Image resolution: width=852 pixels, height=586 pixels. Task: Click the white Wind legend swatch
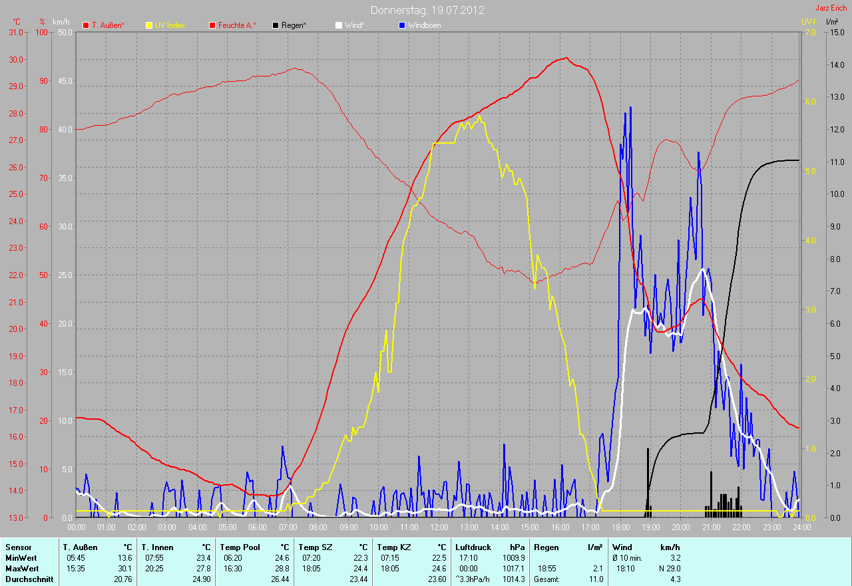[x=338, y=25]
